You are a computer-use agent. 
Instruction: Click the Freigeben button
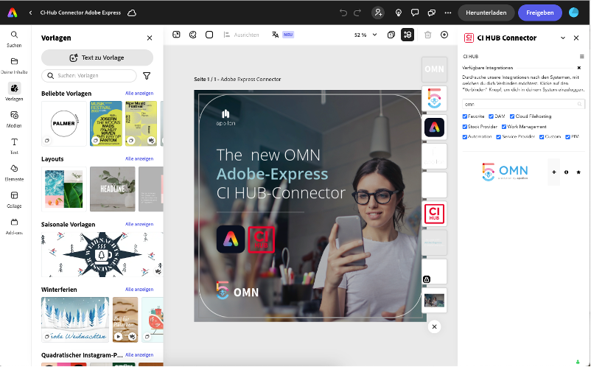pyautogui.click(x=539, y=13)
